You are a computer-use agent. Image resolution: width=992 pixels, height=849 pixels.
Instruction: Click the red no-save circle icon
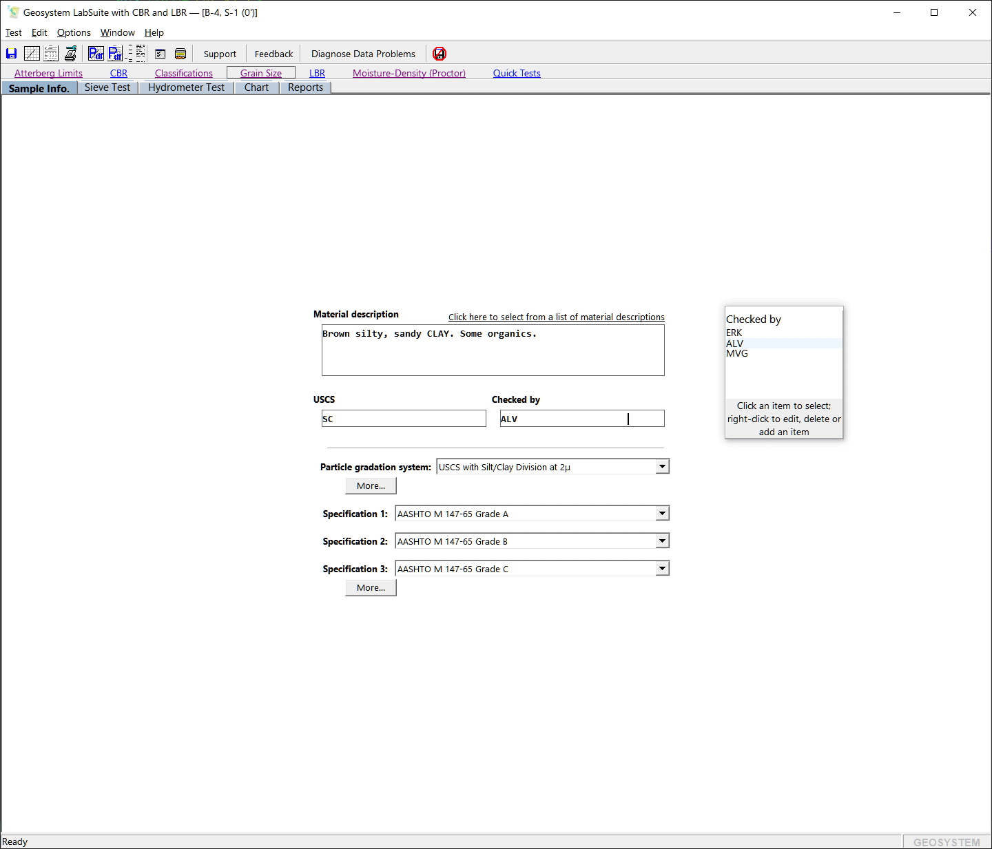pos(440,54)
